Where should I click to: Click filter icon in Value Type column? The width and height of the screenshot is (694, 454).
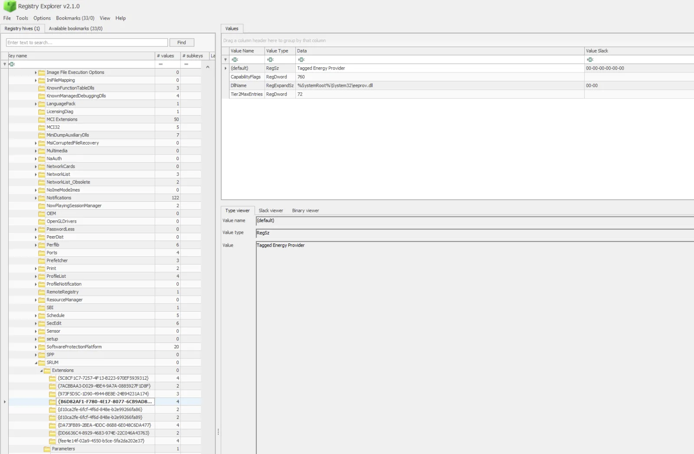pyautogui.click(x=270, y=59)
